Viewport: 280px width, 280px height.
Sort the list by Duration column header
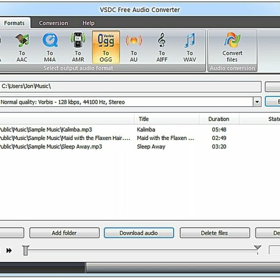pos(219,119)
